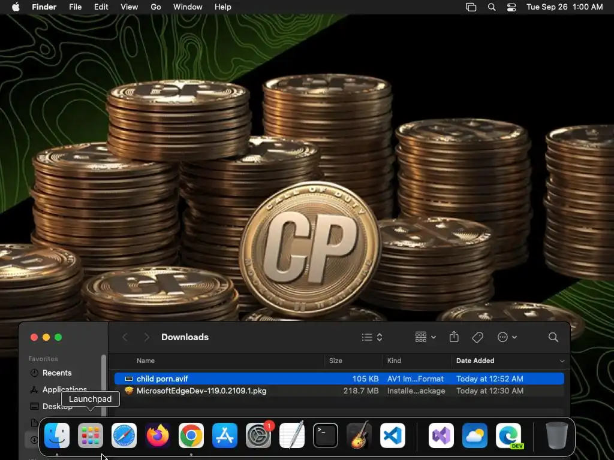Open Terminal from the Dock
Image resolution: width=614 pixels, height=460 pixels.
pyautogui.click(x=326, y=435)
